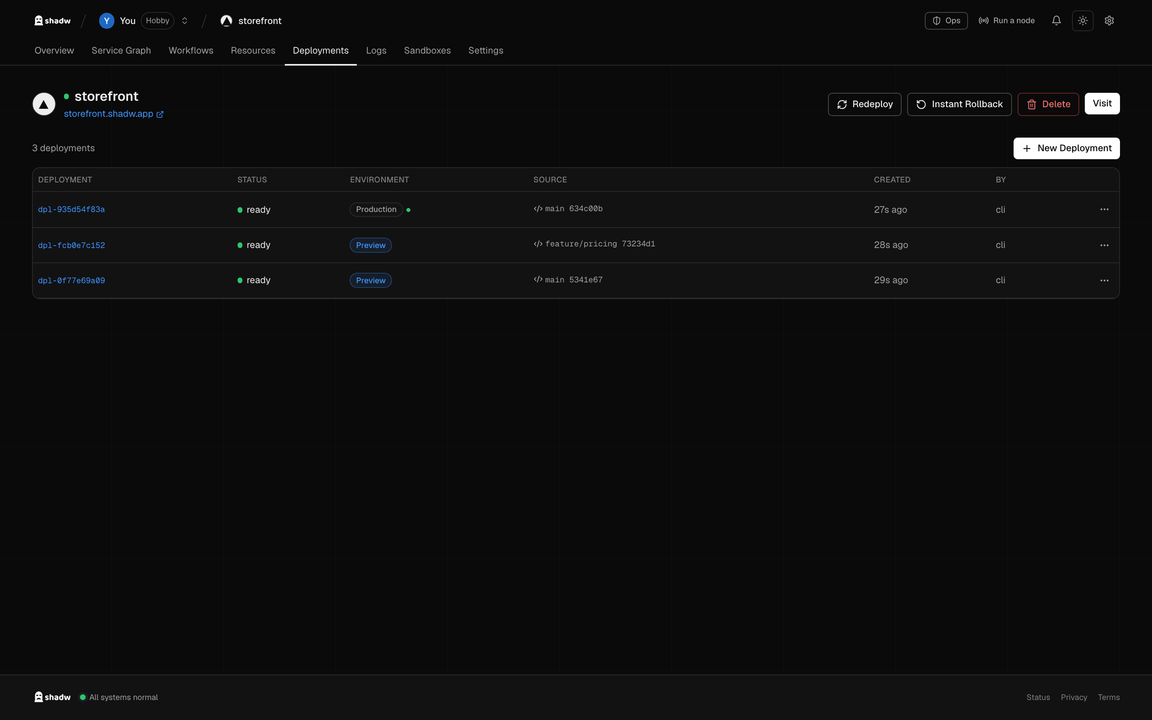Viewport: 1152px width, 720px height.
Task: Open the notifications bell
Action: [x=1056, y=20]
